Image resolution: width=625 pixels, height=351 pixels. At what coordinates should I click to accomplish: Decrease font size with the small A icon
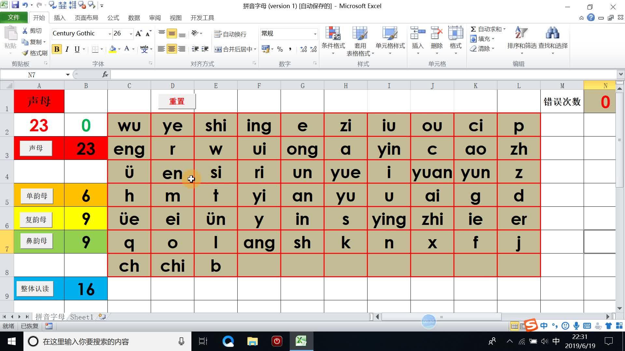148,33
